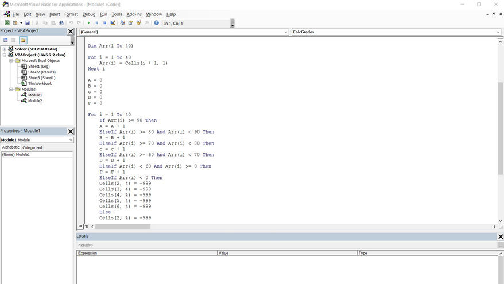Screen dimensions: 504x284
Task: Click the Value column header in Locals
Action: point(287,253)
